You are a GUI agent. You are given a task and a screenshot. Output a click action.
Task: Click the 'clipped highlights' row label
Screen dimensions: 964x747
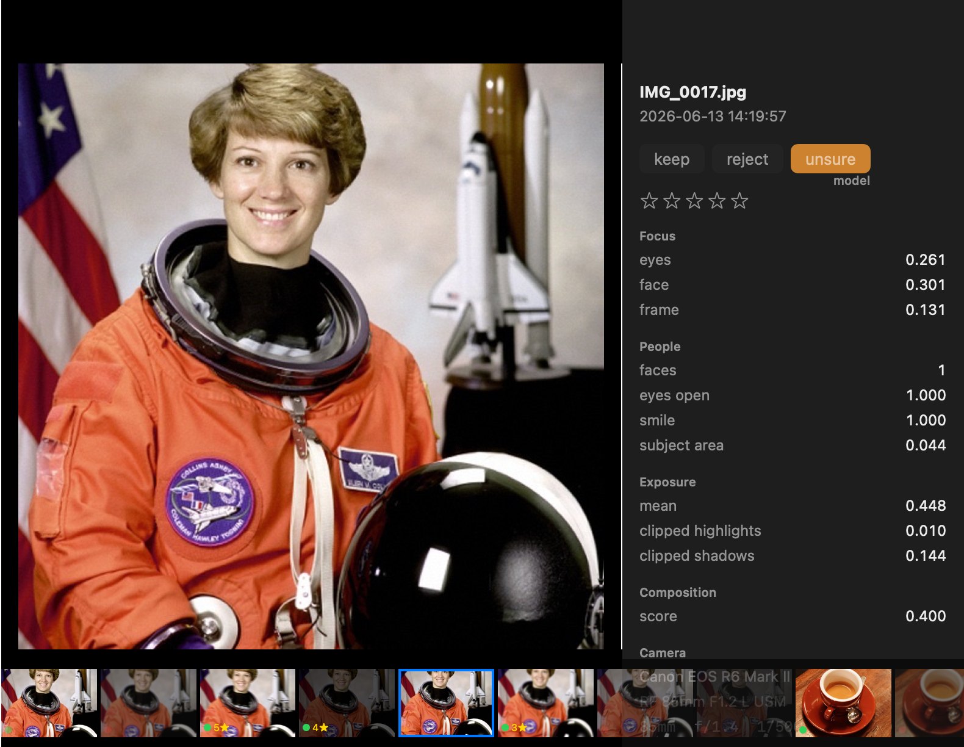(x=700, y=531)
